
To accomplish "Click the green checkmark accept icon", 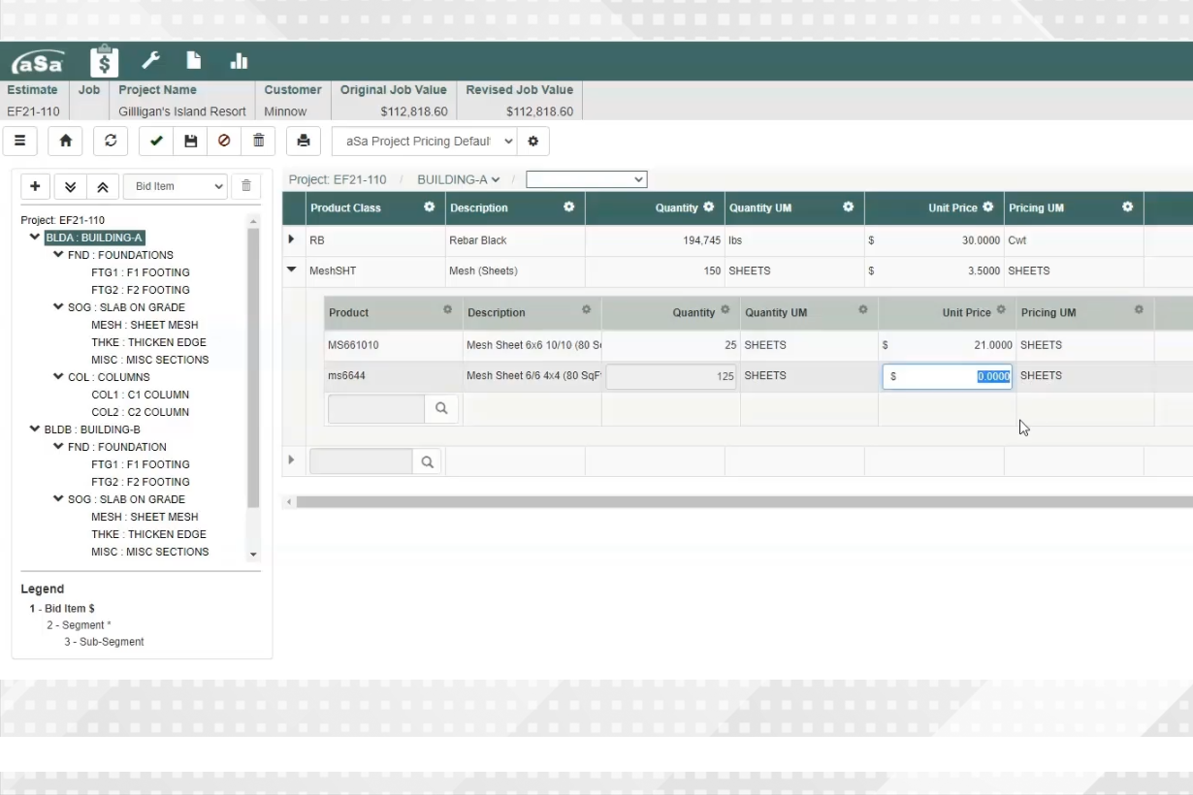I will click(x=156, y=141).
